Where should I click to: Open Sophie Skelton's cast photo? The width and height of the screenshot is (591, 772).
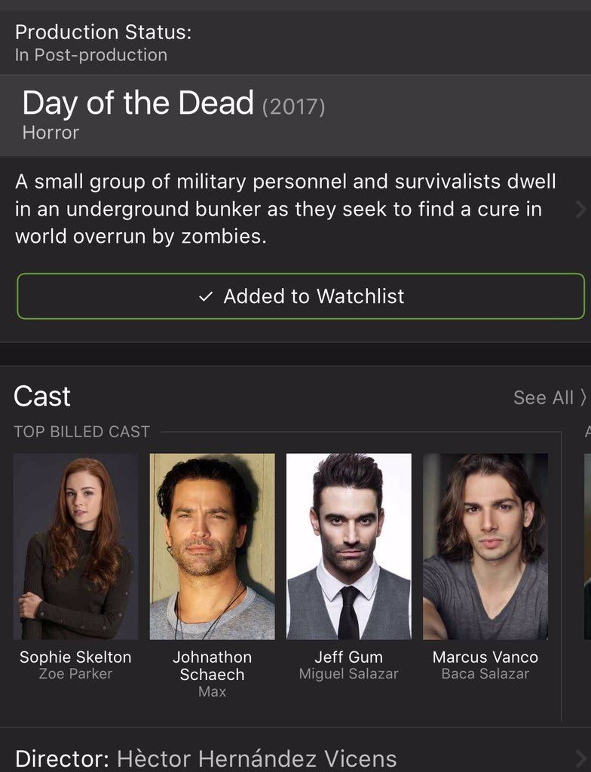75,547
